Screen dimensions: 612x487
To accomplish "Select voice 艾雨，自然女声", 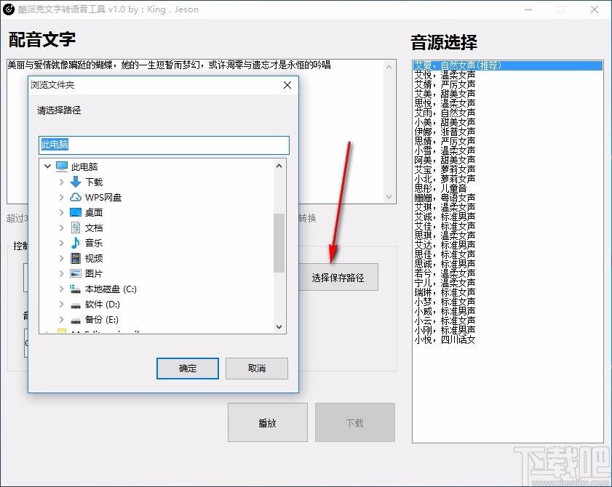I will (445, 113).
